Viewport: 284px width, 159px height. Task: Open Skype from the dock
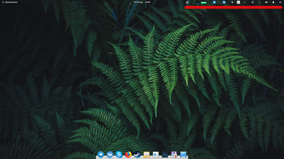[119, 155]
